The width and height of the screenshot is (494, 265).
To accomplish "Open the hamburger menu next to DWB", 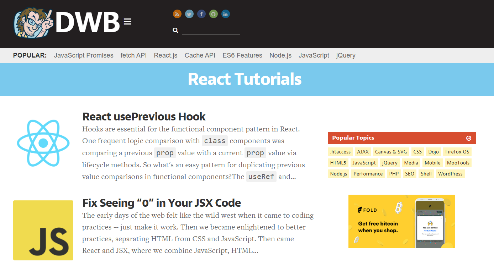I will point(127,22).
